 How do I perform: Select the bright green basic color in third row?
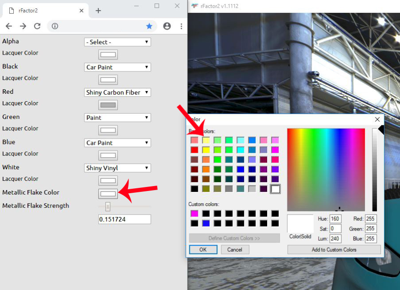coord(217,159)
